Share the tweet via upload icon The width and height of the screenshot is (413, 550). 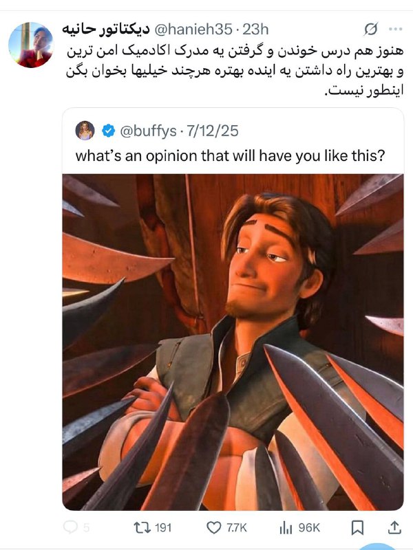coord(394,527)
